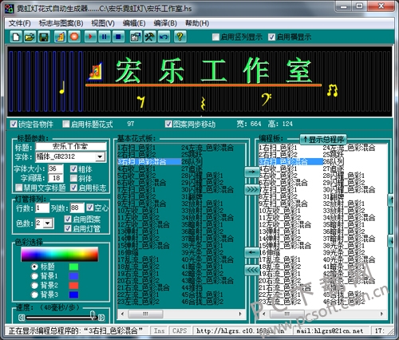Open help via the question mark icon

click(x=180, y=37)
